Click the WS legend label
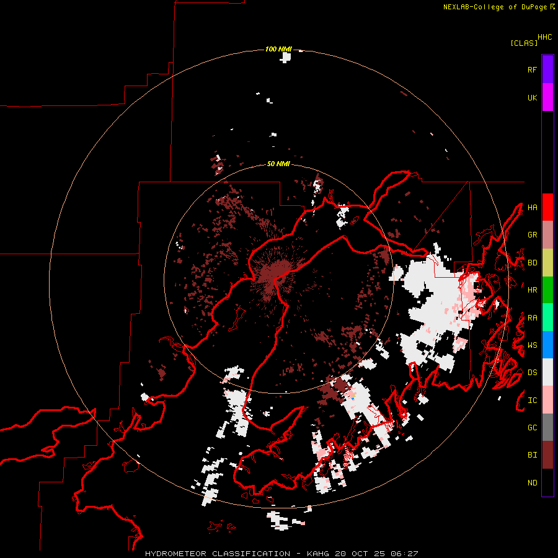558x558 pixels. (x=532, y=345)
